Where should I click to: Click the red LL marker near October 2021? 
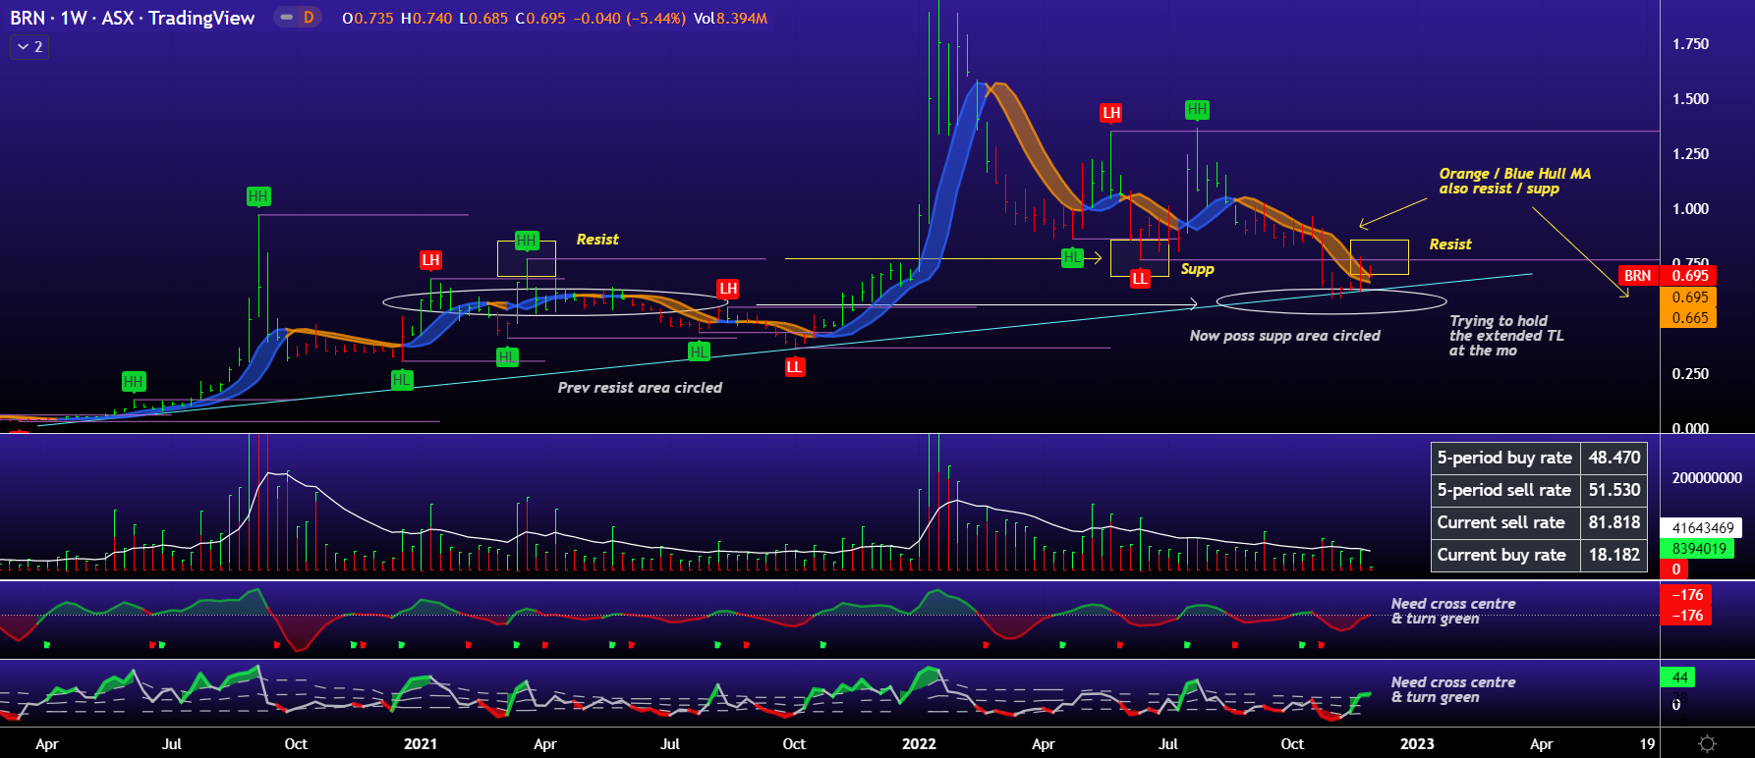[794, 366]
